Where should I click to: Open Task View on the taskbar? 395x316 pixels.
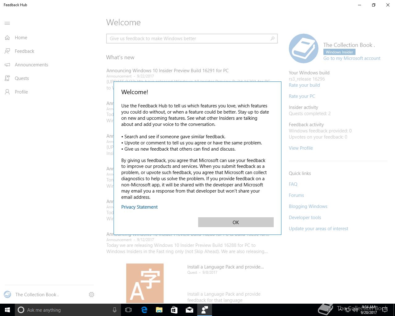point(128,310)
